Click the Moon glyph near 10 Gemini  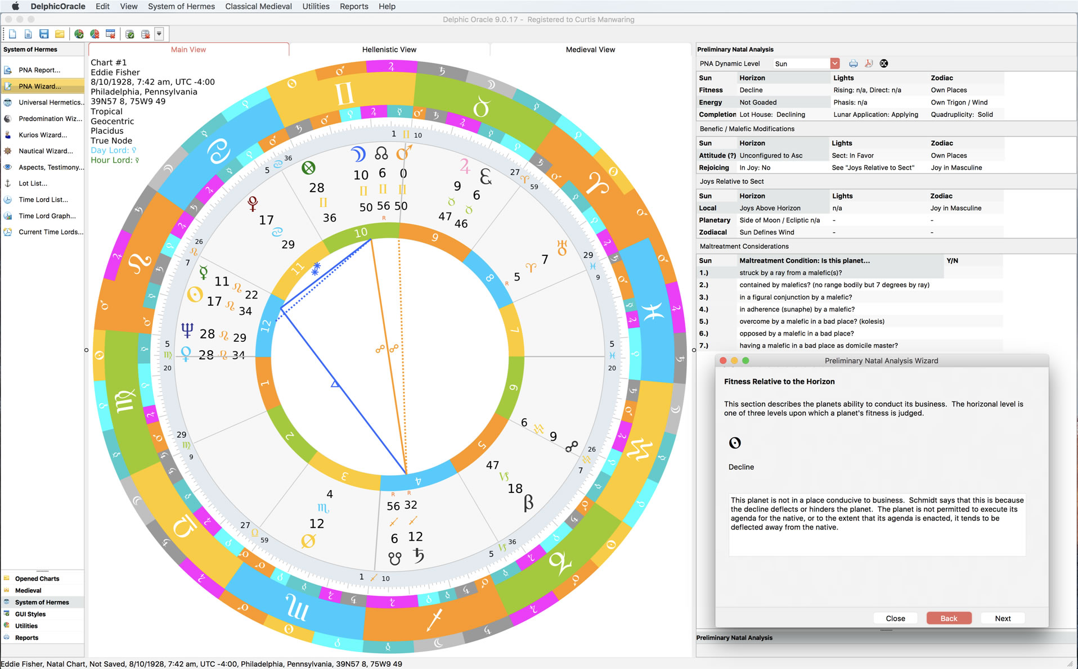click(358, 154)
